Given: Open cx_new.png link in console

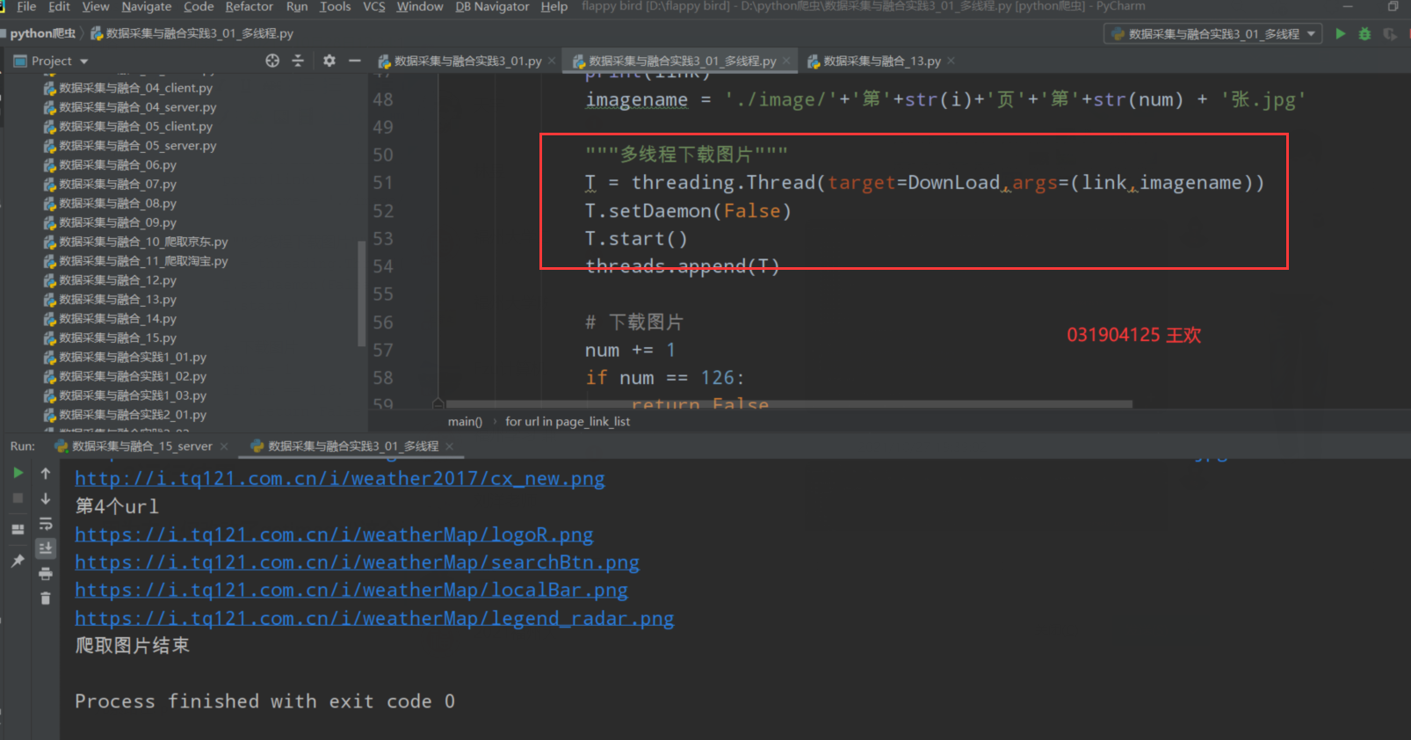Looking at the screenshot, I should (340, 479).
